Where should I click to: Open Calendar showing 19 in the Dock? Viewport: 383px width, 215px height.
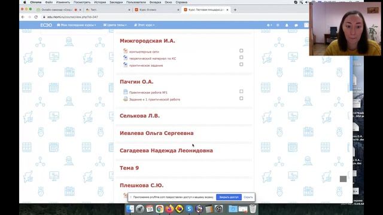pyautogui.click(x=150, y=209)
